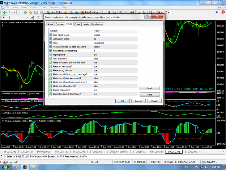Viewport: 226px width, 170px height.
Task: Toggle the Data Window crosshair-circle icon
Action: [25, 12]
